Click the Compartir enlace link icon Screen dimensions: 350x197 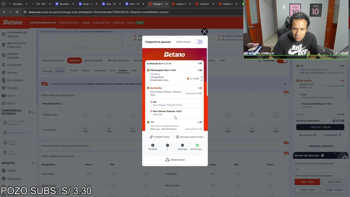[x=151, y=137]
